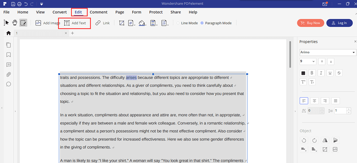
Task: Open the attachments paperclip panel
Action: (9, 75)
